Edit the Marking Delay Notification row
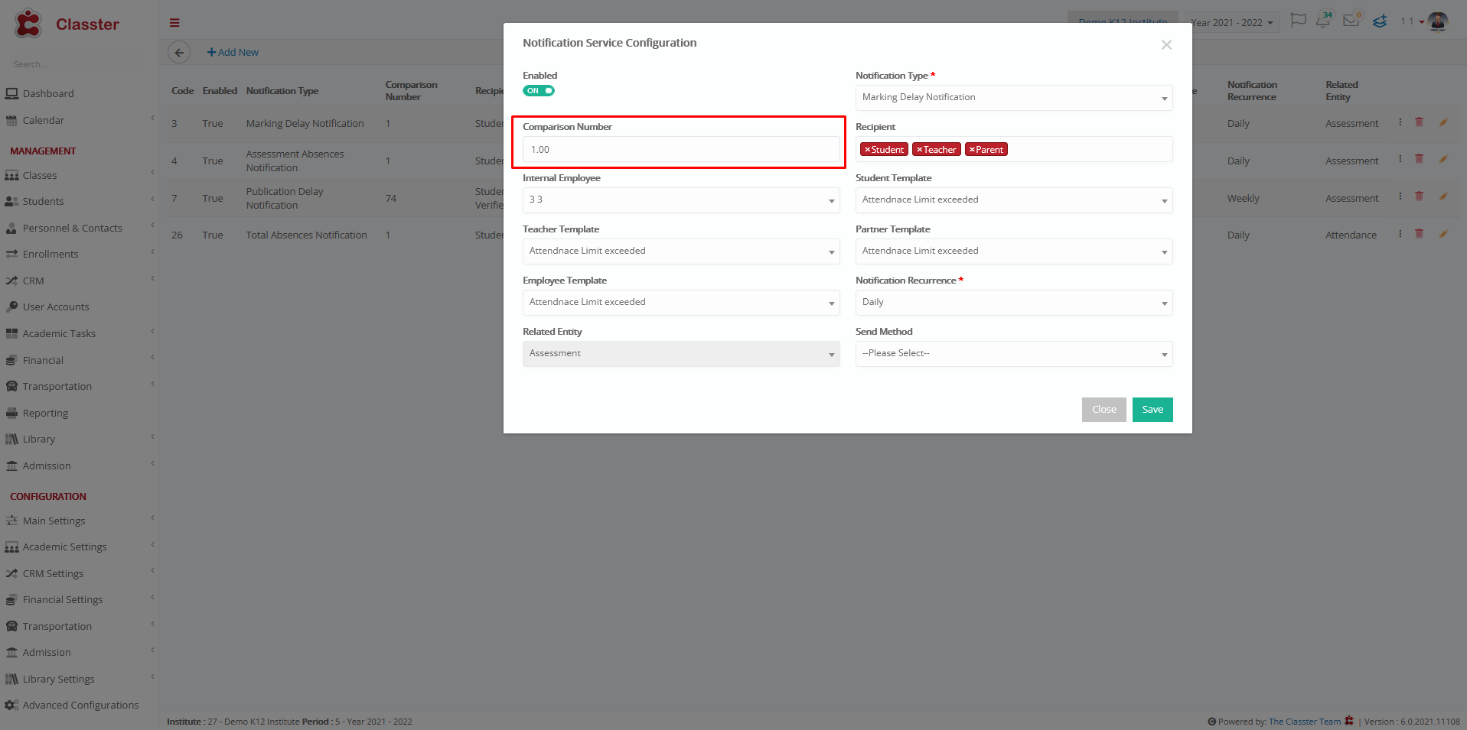This screenshot has width=1467, height=730. [x=1443, y=122]
